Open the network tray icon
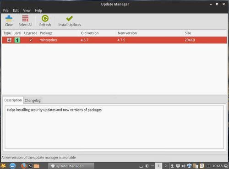 click(x=178, y=166)
